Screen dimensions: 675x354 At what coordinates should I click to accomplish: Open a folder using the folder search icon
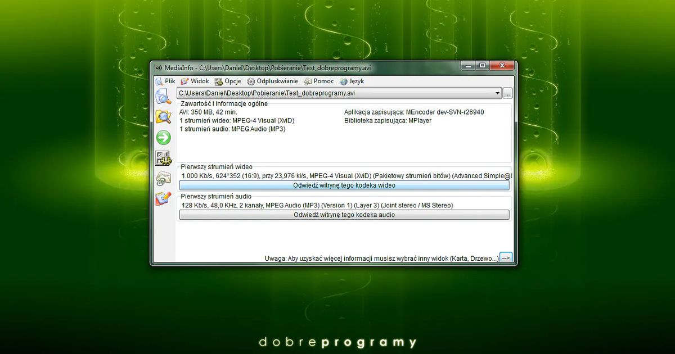[x=163, y=117]
